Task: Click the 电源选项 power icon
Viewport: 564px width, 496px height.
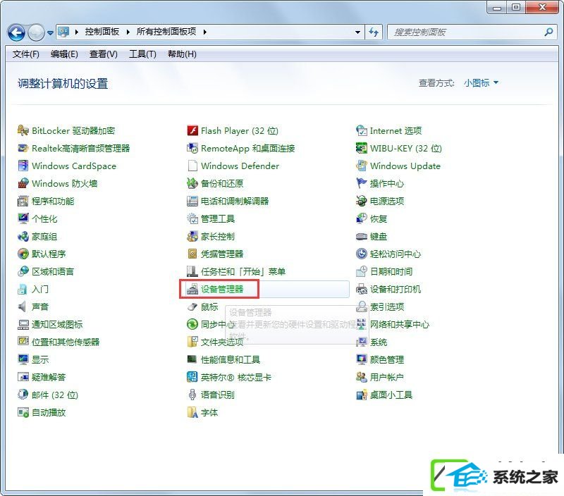Action: (x=362, y=201)
